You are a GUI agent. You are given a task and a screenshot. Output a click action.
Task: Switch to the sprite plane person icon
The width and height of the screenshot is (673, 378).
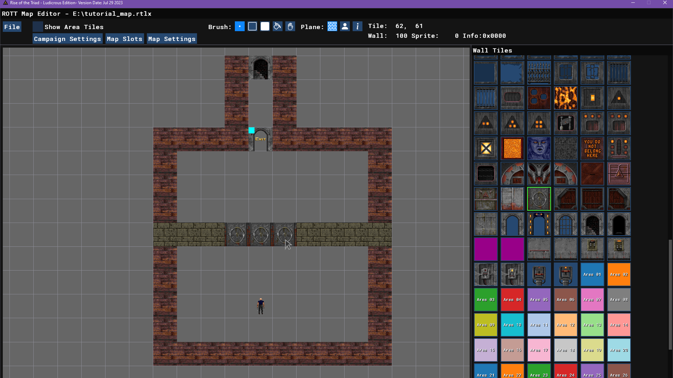click(x=345, y=27)
